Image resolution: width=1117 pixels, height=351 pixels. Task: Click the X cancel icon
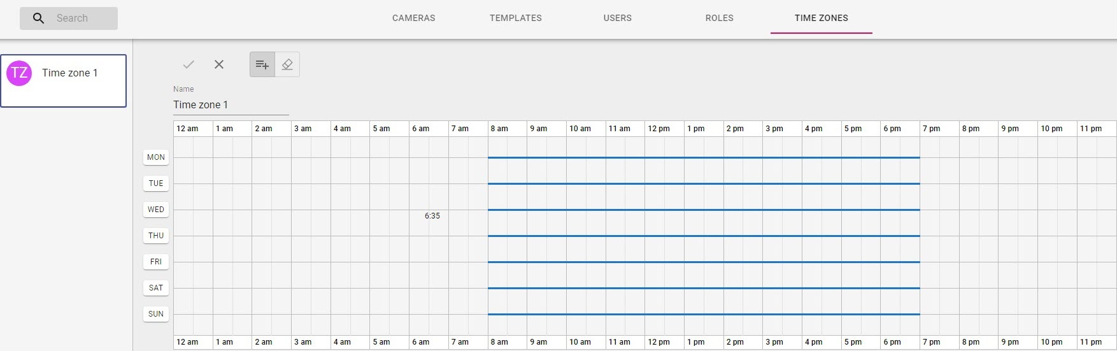pyautogui.click(x=219, y=64)
